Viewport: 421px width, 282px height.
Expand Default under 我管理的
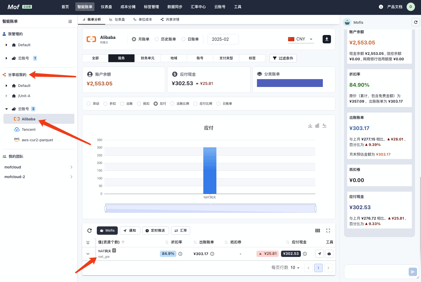pos(6,45)
